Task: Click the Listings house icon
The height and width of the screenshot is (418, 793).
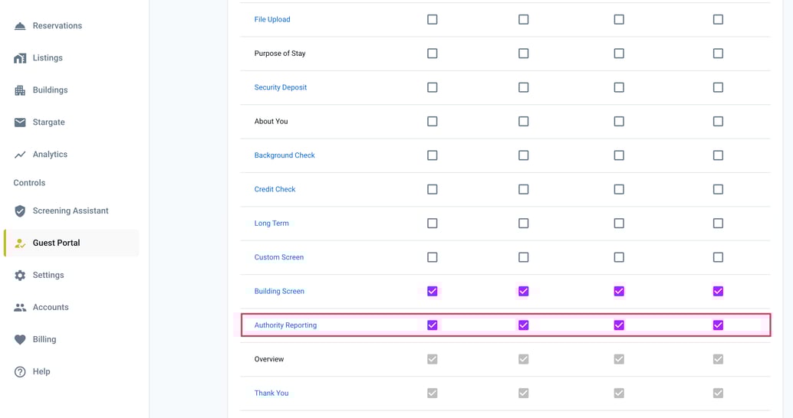Action: [x=20, y=58]
